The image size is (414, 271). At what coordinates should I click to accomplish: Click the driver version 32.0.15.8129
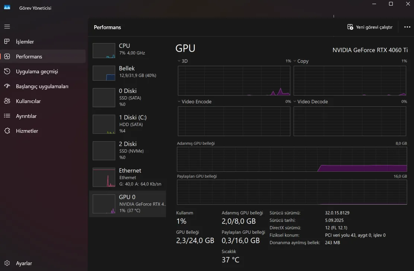(x=337, y=213)
